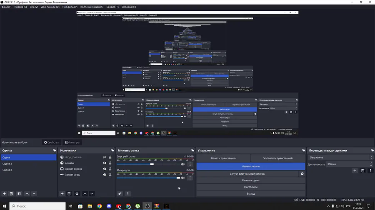The image size is (375, 210).
Task: Open virtual camera settings gear
Action: click(x=302, y=174)
